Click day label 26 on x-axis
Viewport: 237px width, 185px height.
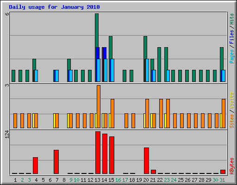(x=187, y=180)
